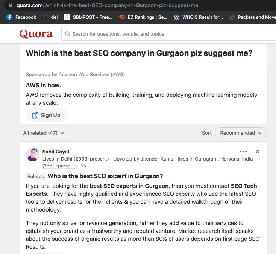
Task: Open the EZ Rankings bookmark
Action: pos(143,17)
